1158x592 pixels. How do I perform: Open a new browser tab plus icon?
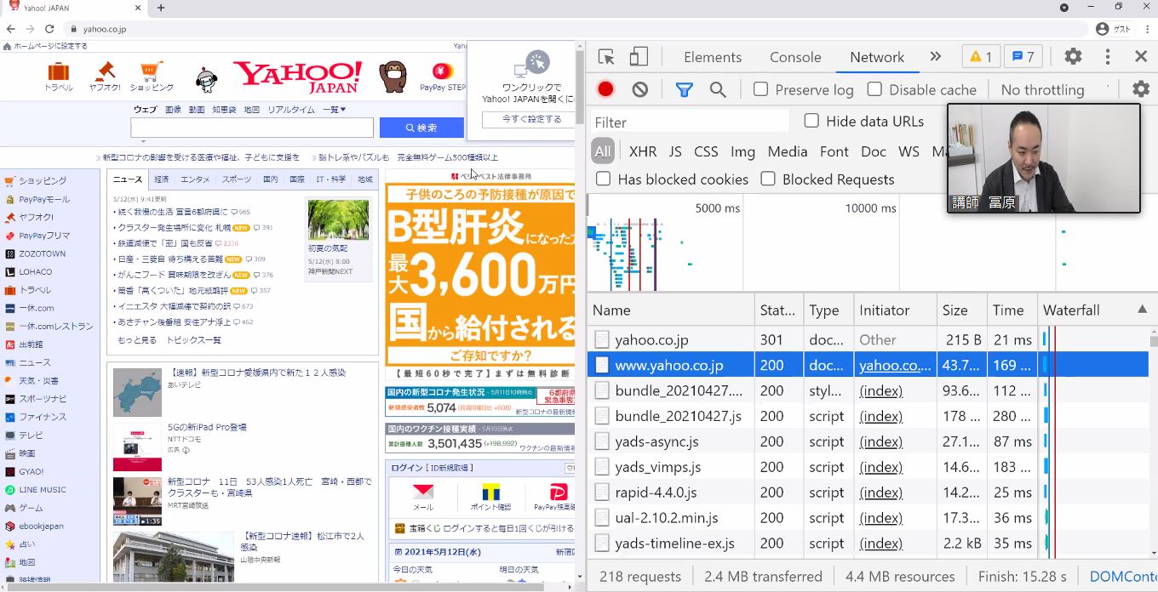(161, 8)
